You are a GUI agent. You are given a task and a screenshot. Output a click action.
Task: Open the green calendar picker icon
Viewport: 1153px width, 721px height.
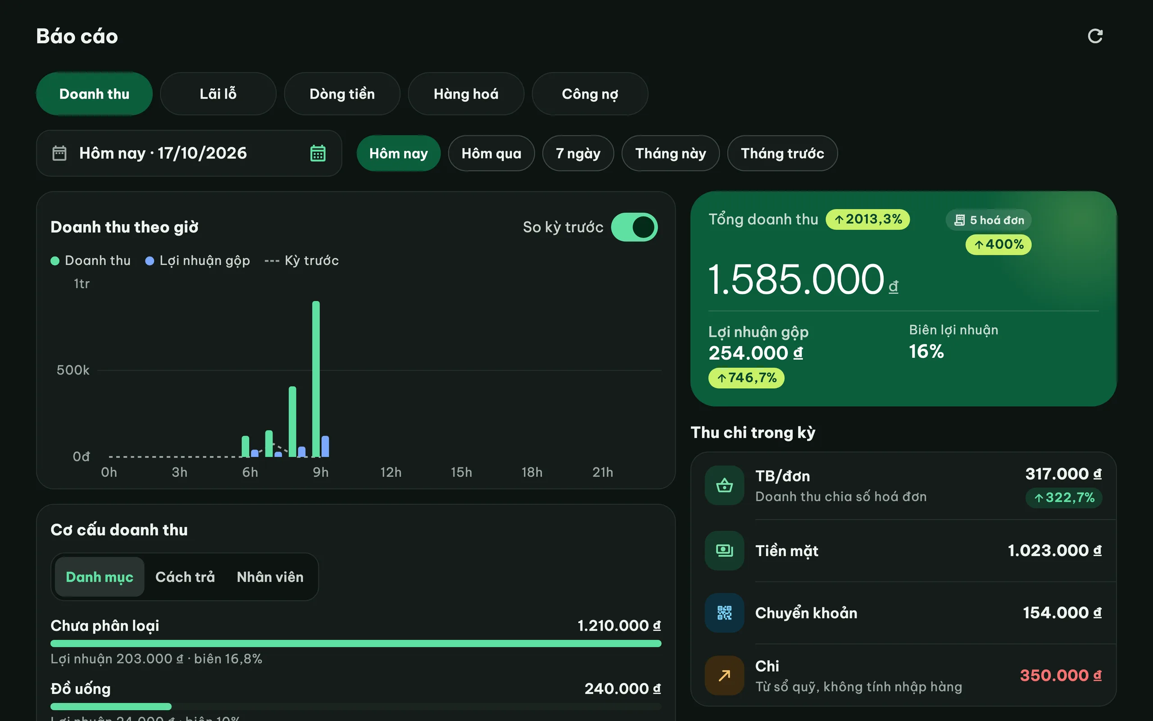[318, 153]
